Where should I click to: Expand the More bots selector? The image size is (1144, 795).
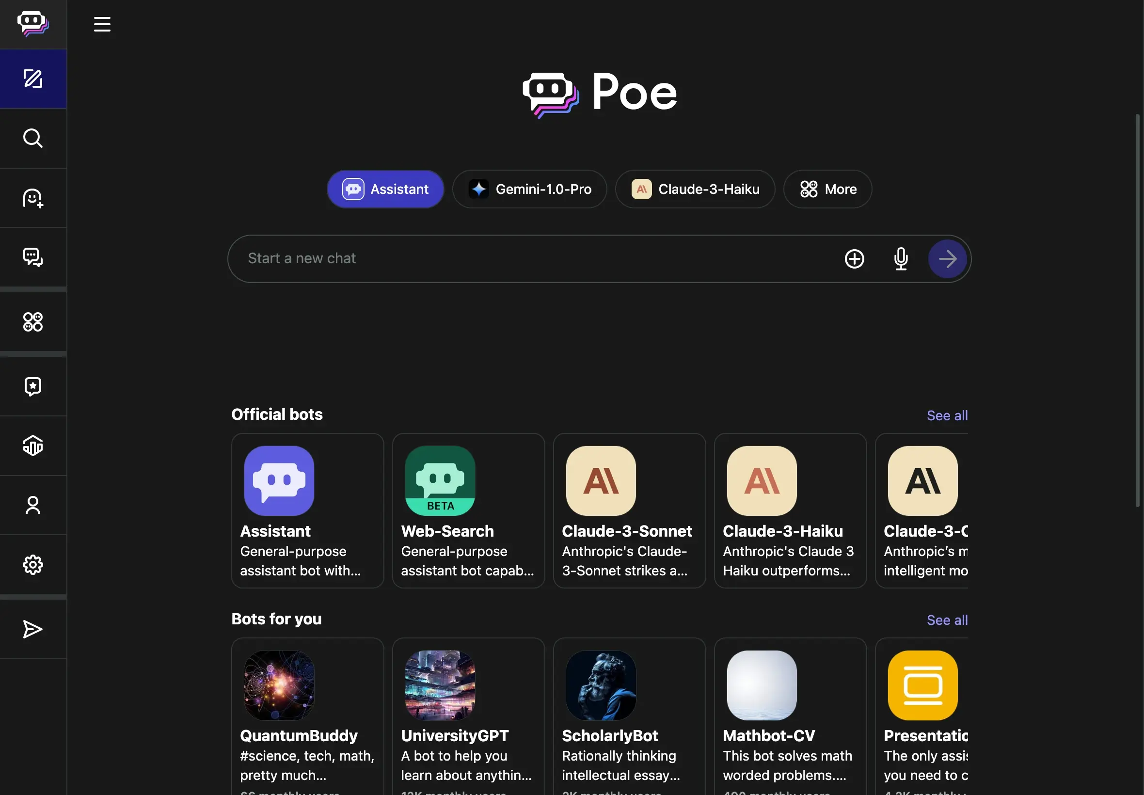828,189
